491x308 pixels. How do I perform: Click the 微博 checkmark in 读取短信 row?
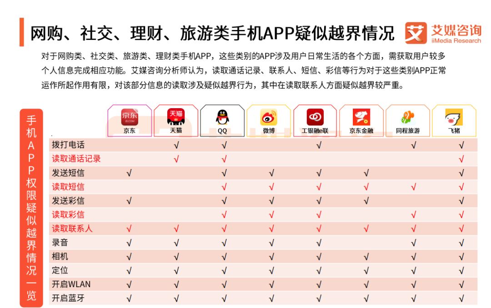pyautogui.click(x=271, y=187)
